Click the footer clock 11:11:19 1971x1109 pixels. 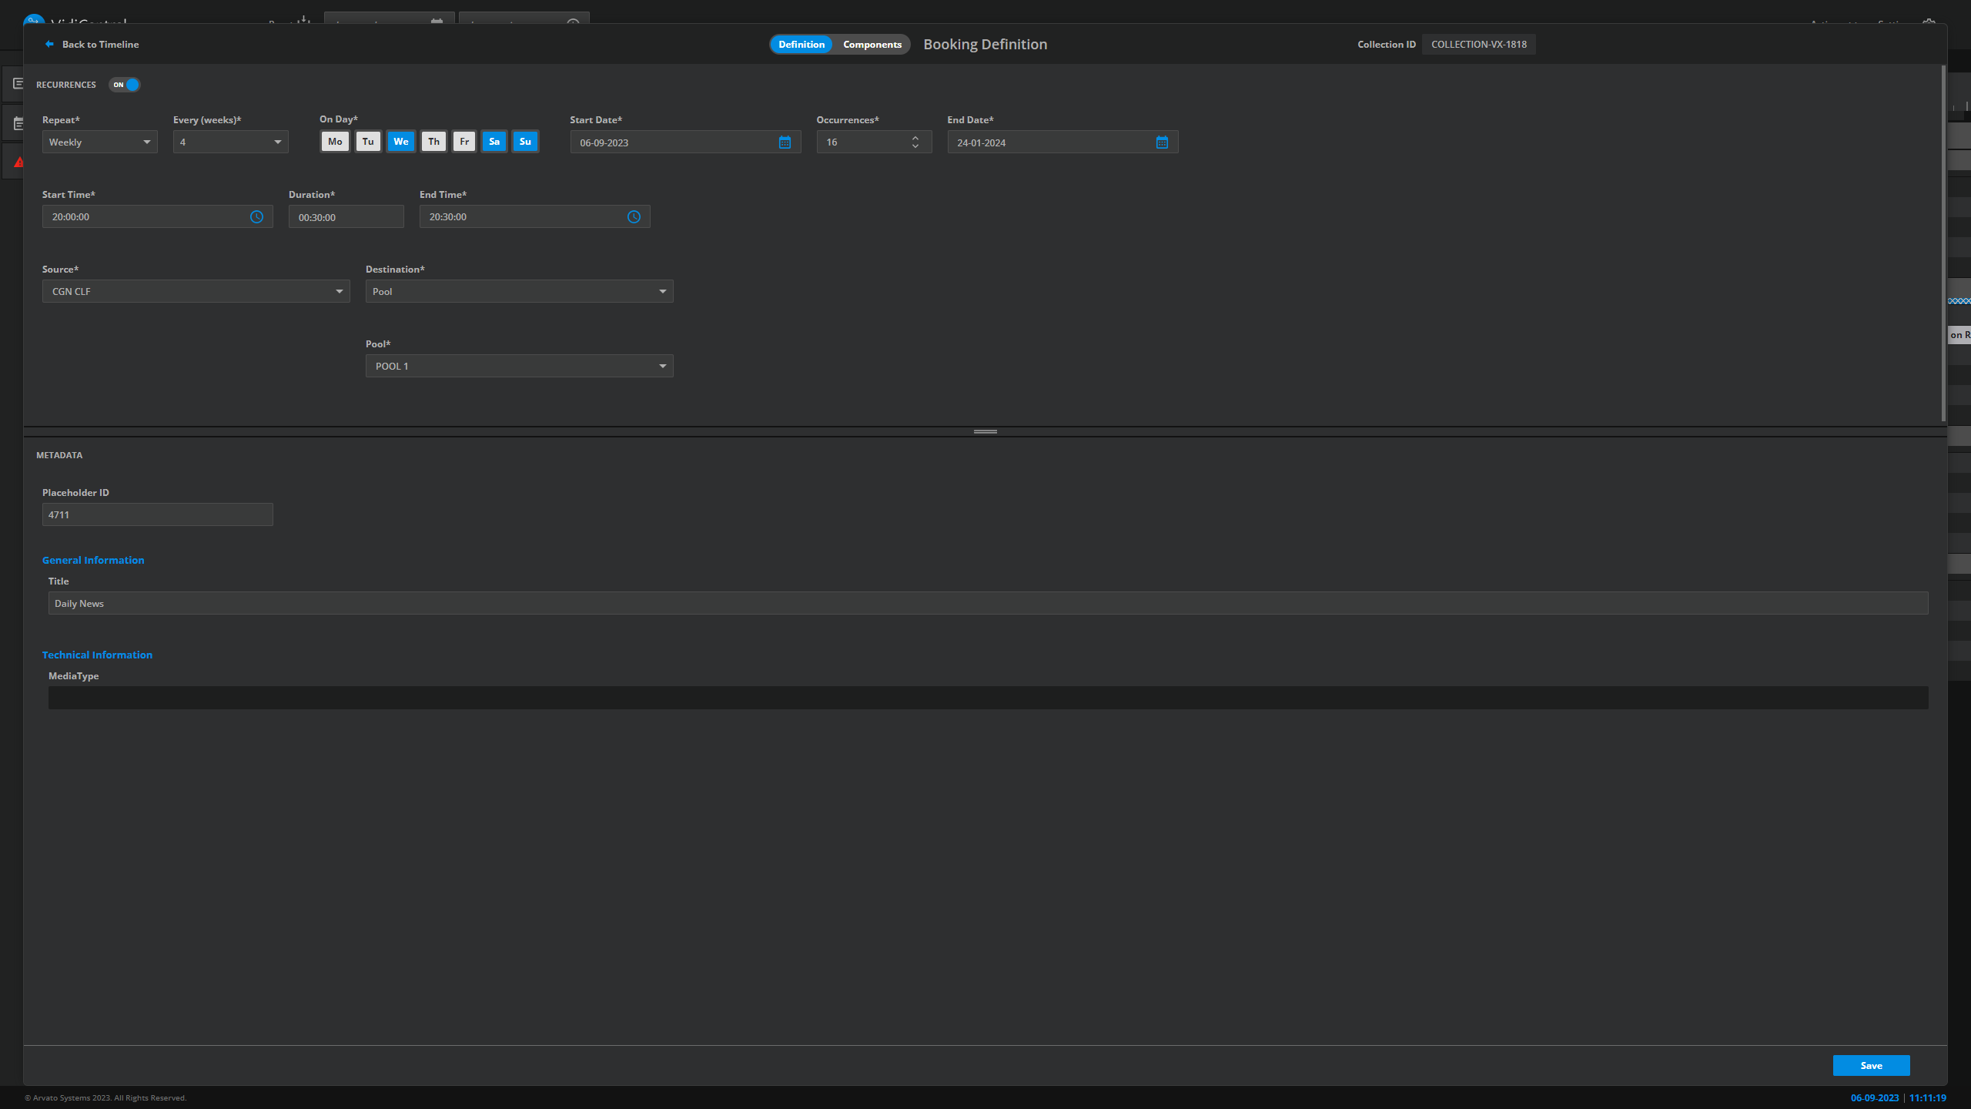click(1928, 1098)
